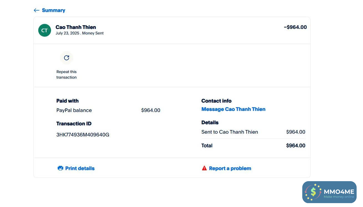The image size is (363, 207).
Task: Click the transaction ID 3HK774936M409640G
Action: (83, 135)
